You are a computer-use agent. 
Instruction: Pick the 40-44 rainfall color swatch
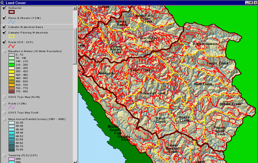point(12,130)
